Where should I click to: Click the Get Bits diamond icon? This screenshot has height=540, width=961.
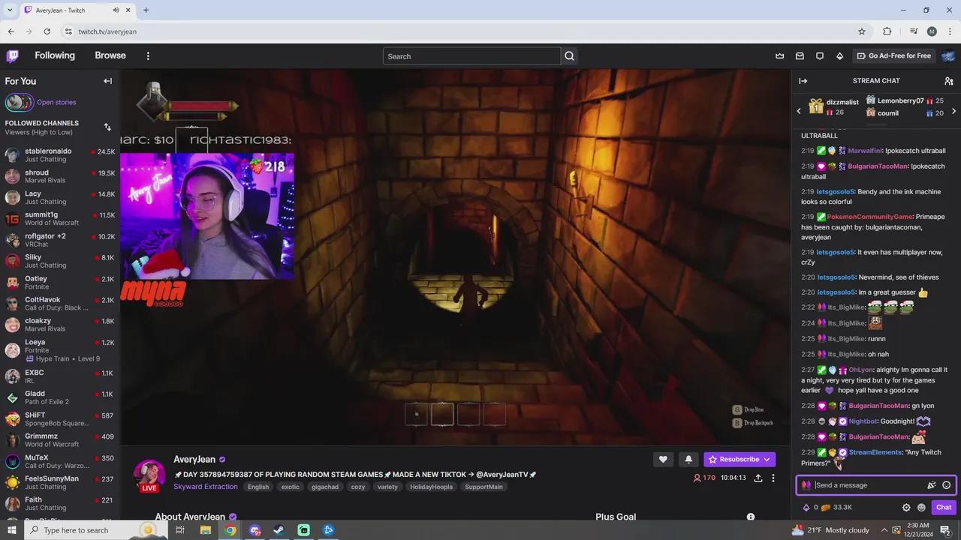[839, 55]
